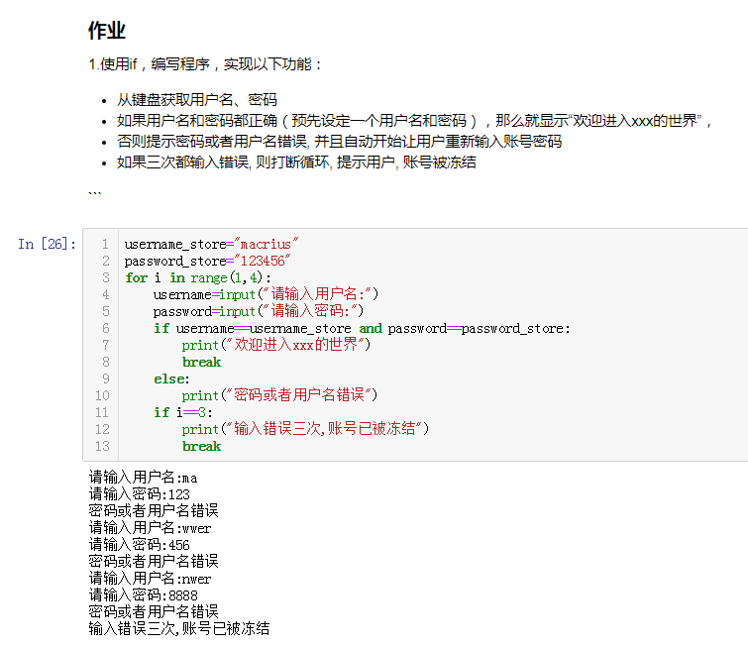748x648 pixels.
Task: Click output line '请输入密码:123'
Action: (140, 493)
